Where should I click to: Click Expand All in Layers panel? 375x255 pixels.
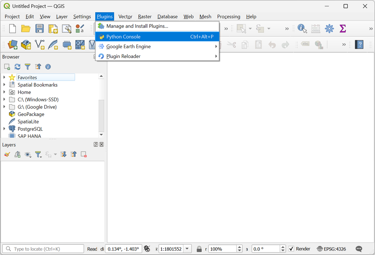tap(63, 154)
